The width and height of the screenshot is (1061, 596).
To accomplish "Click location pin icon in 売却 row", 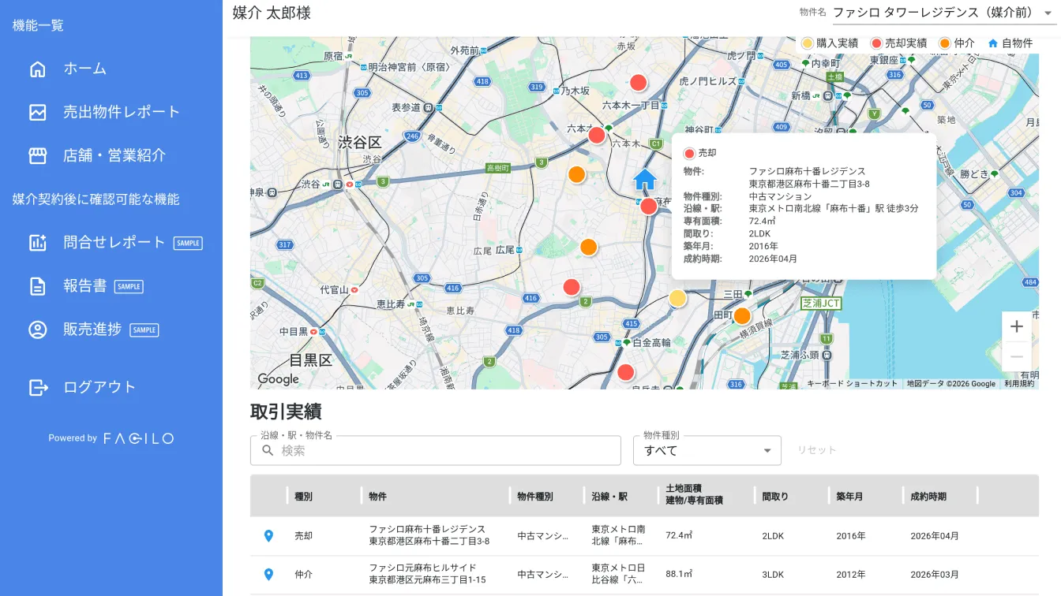I will tap(268, 536).
